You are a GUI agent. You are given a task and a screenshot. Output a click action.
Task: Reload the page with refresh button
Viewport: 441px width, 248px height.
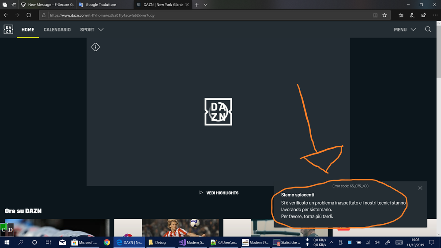click(x=29, y=15)
